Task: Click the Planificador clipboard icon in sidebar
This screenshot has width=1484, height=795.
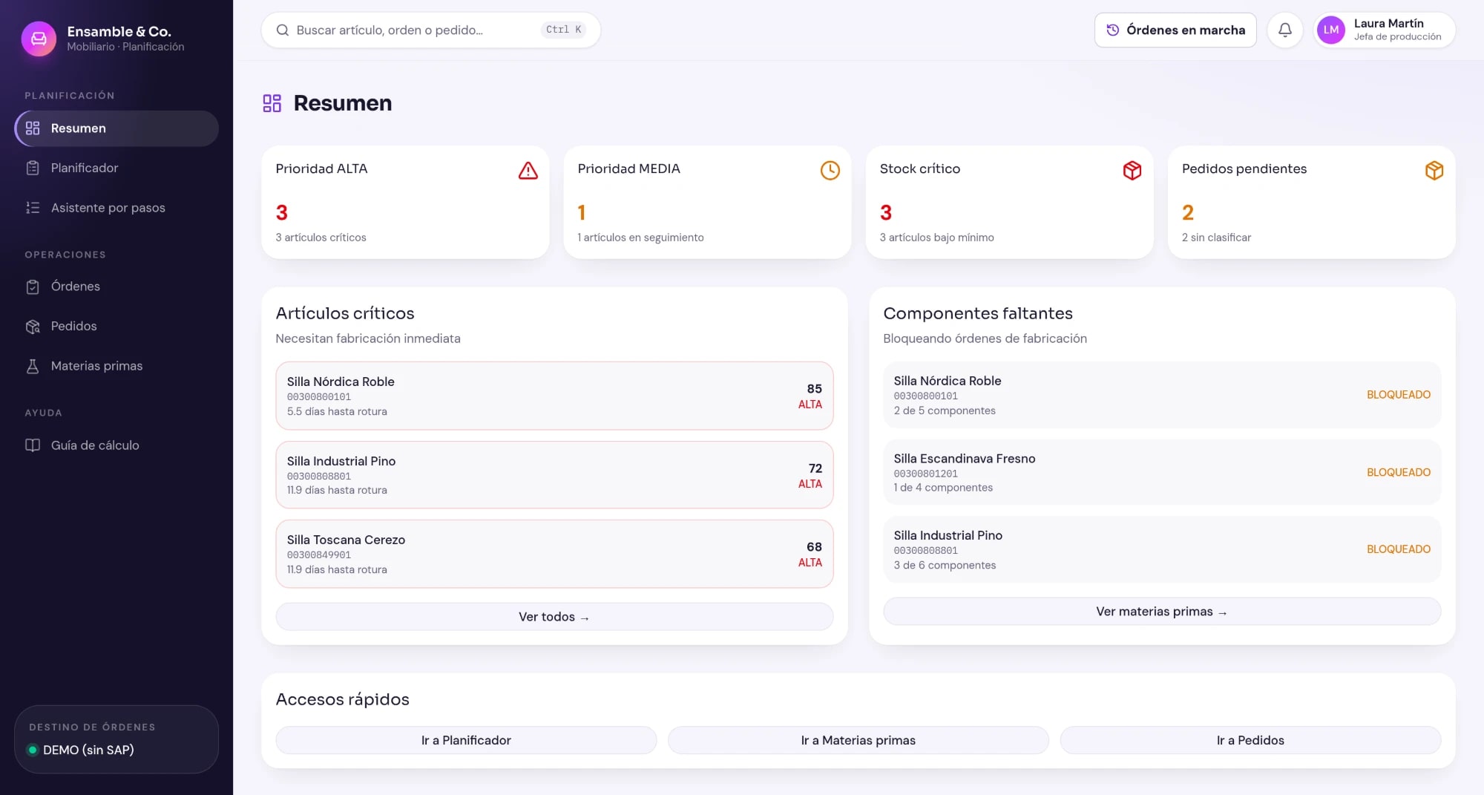Action: 33,168
